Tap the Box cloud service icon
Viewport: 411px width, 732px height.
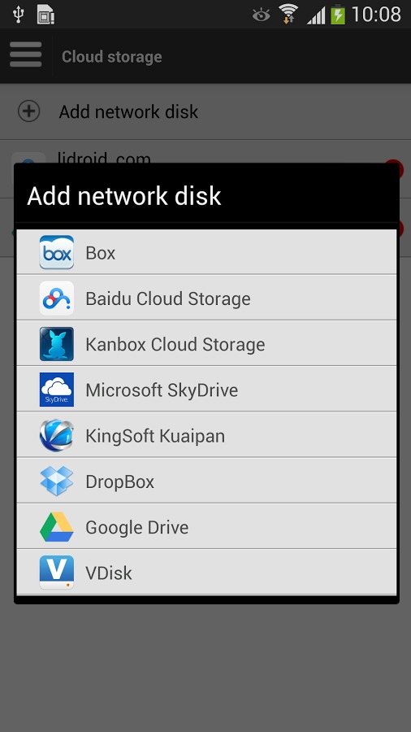pyautogui.click(x=56, y=252)
